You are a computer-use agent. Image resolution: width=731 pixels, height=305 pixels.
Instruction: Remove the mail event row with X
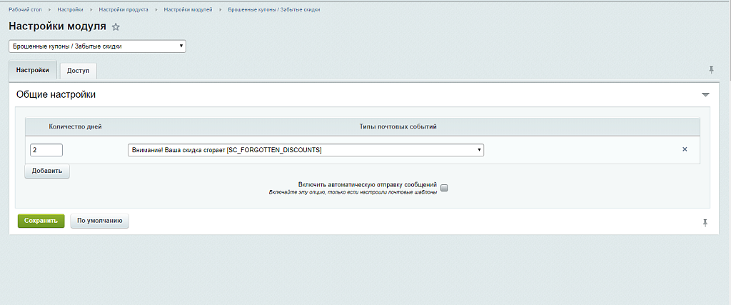point(685,149)
